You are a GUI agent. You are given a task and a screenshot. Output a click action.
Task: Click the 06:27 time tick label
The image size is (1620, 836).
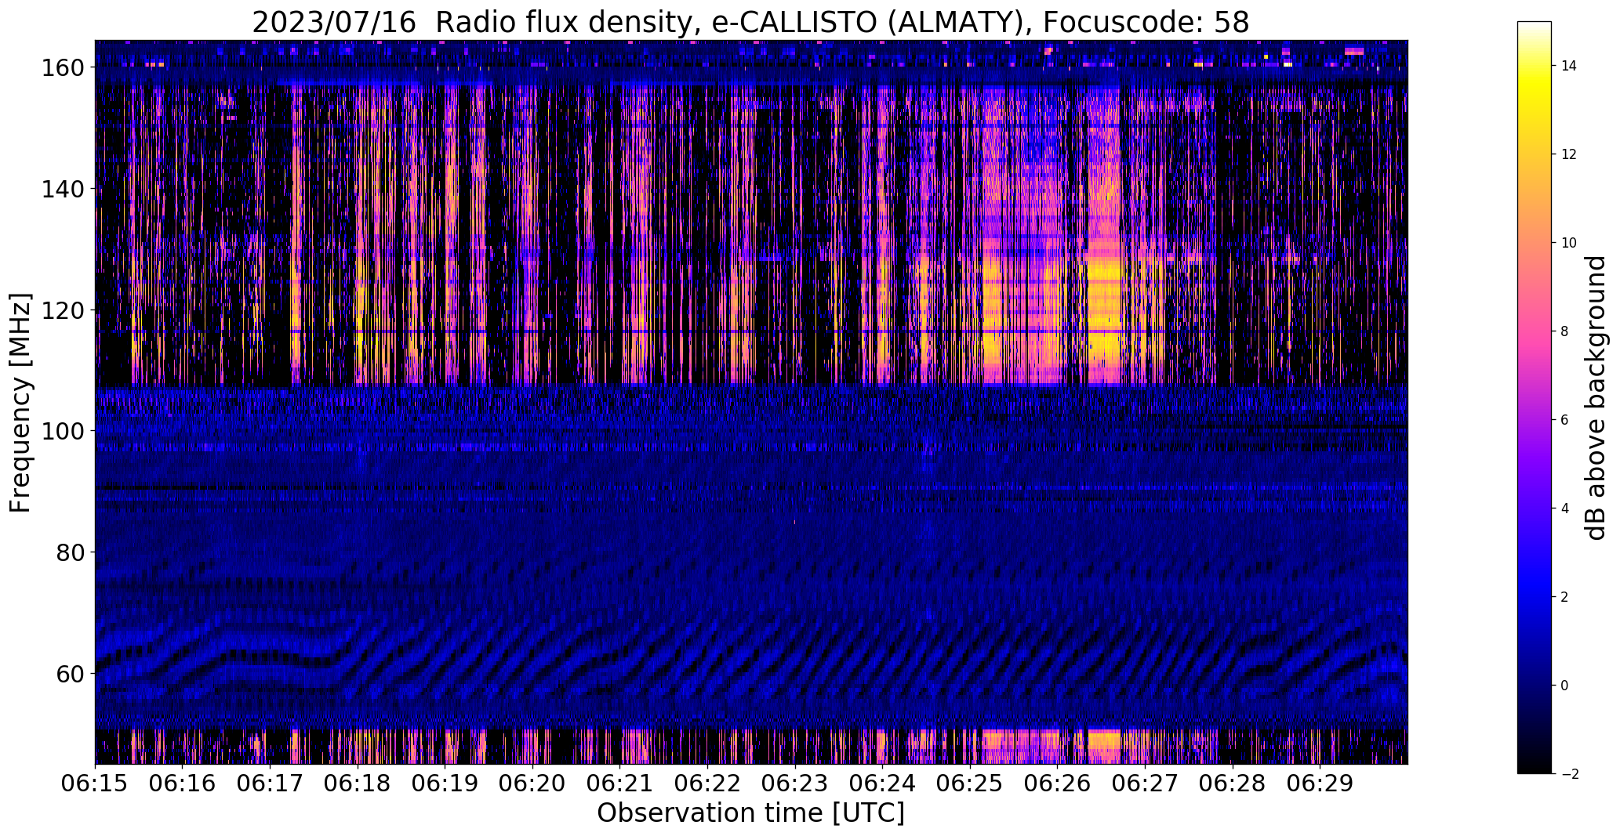[1145, 784]
